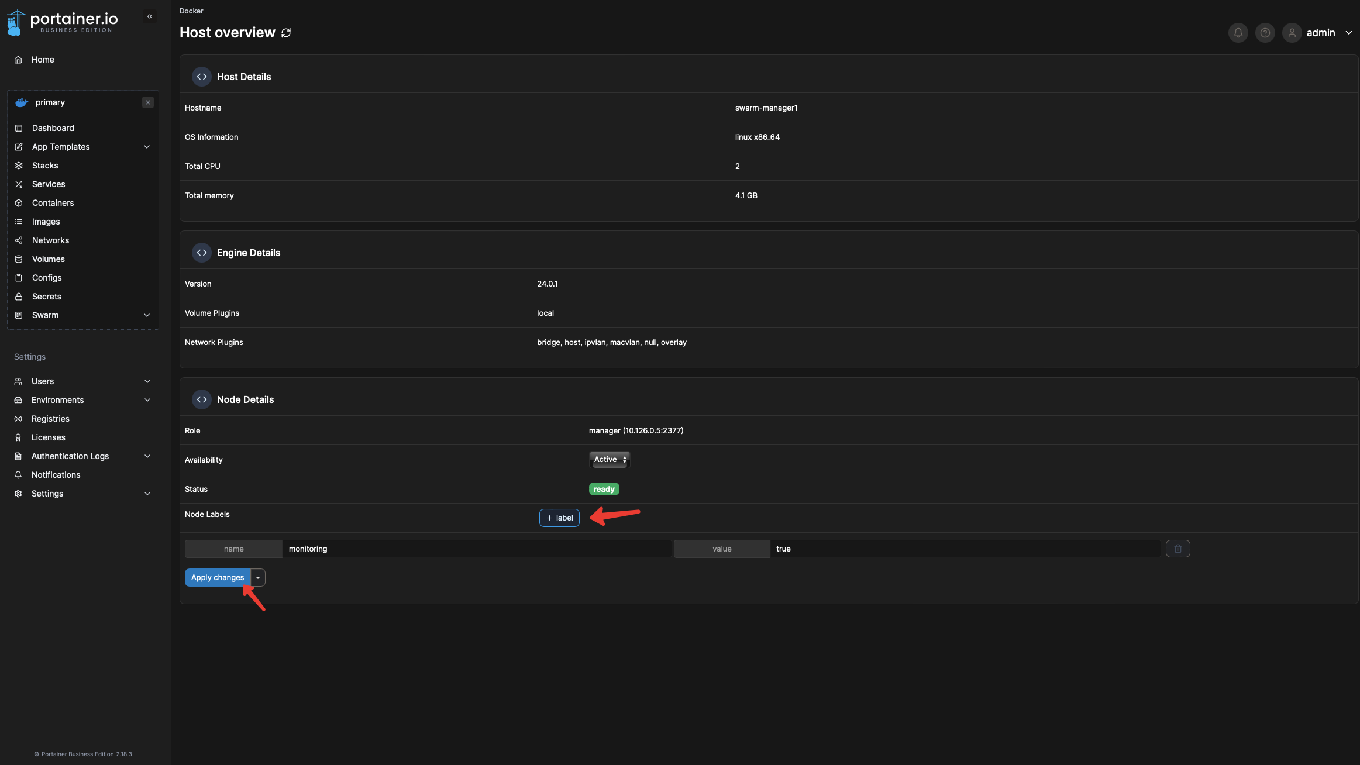Expand the App Templates submenu chevron
Image resolution: width=1360 pixels, height=765 pixels.
147,147
